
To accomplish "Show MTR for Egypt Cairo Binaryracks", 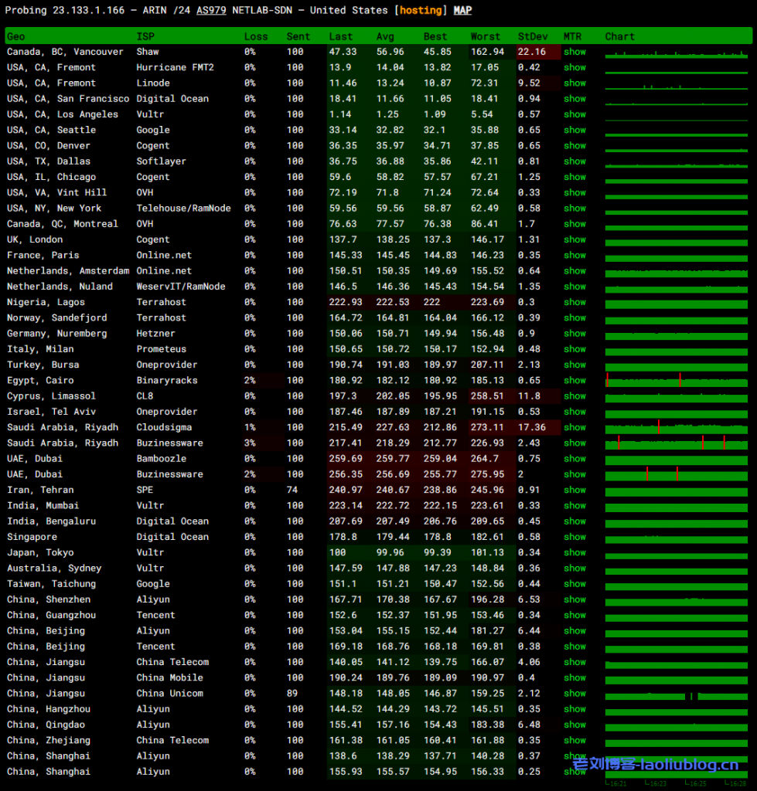I will pyautogui.click(x=575, y=380).
